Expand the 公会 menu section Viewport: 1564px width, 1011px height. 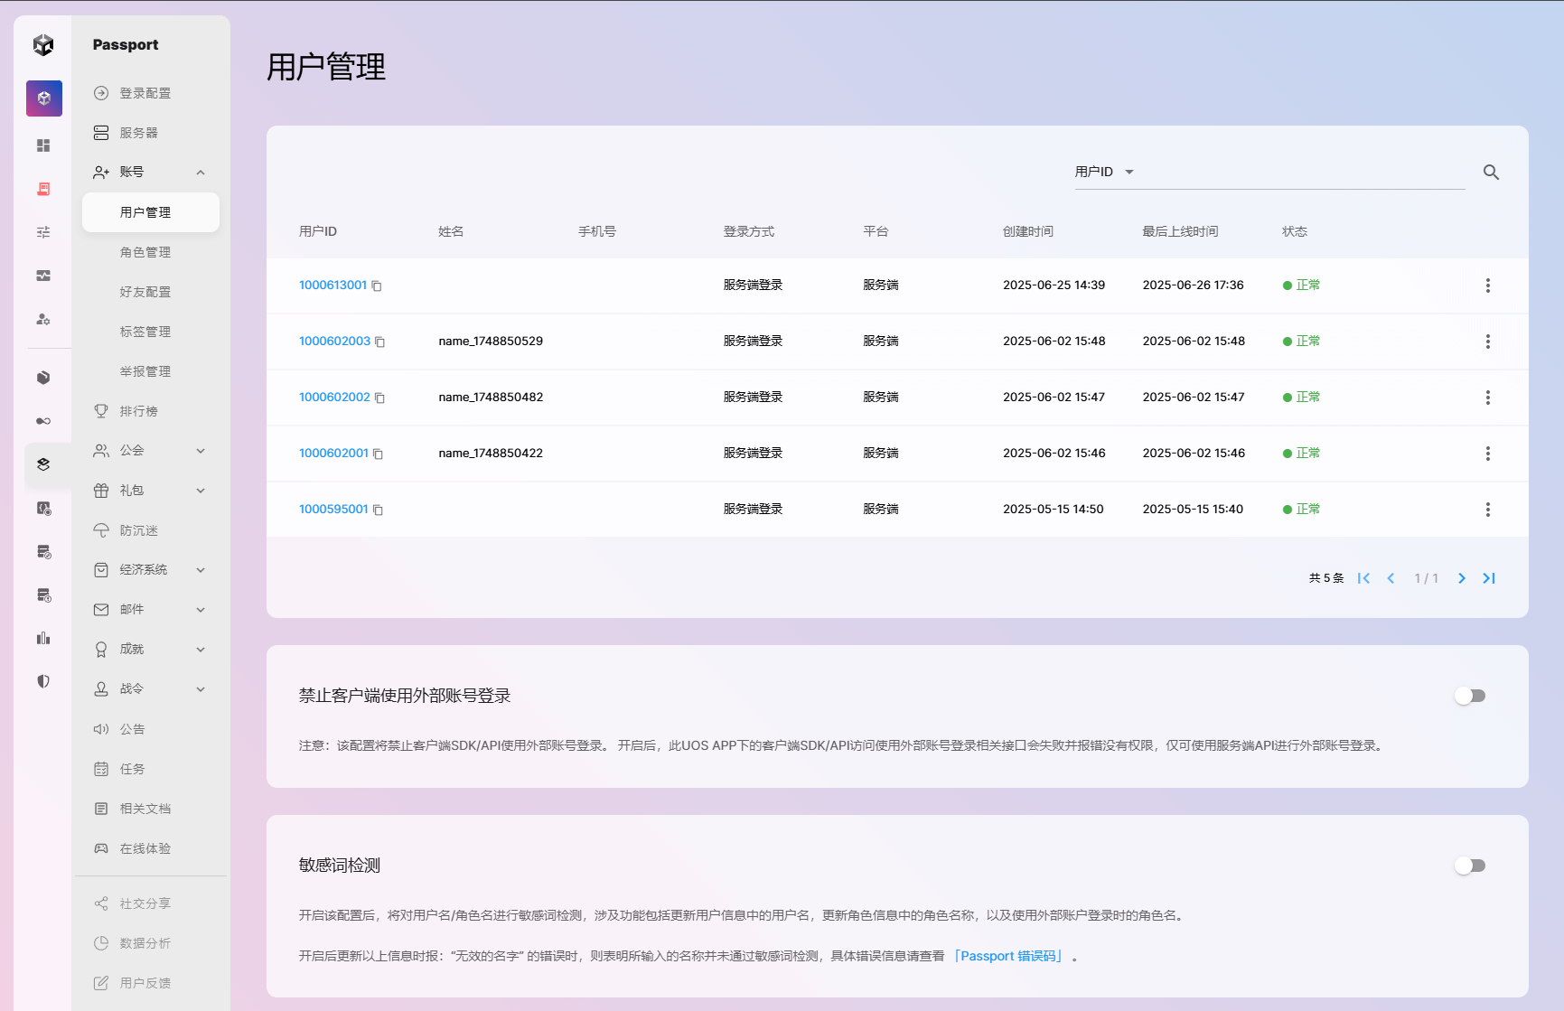click(201, 451)
